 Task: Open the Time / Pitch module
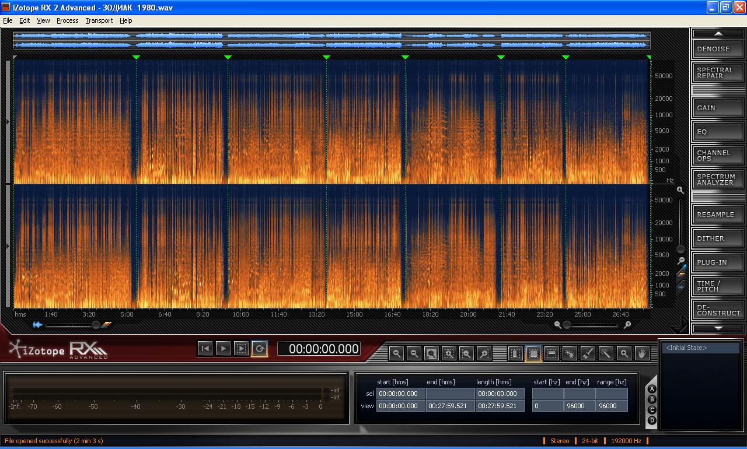pos(718,286)
